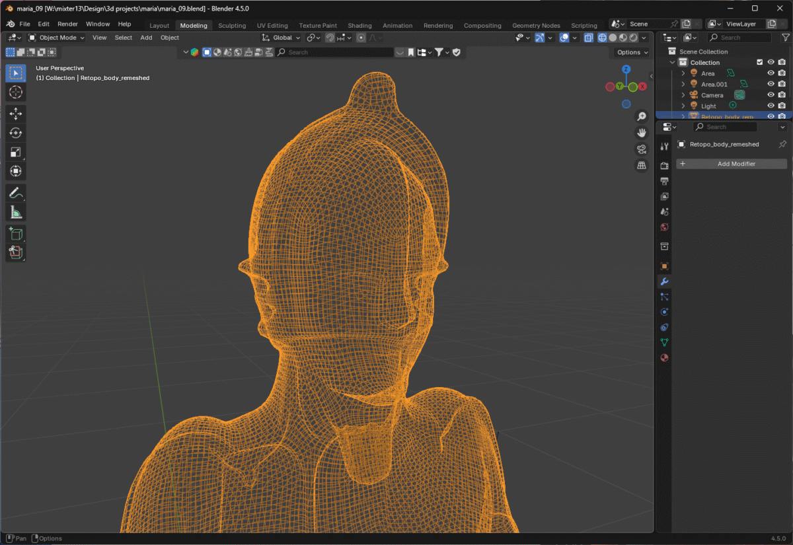This screenshot has width=793, height=545.
Task: Select the Scale tool
Action: click(x=16, y=153)
